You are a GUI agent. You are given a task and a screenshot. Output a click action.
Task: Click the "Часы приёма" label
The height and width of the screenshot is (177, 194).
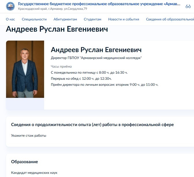[x=61, y=66]
